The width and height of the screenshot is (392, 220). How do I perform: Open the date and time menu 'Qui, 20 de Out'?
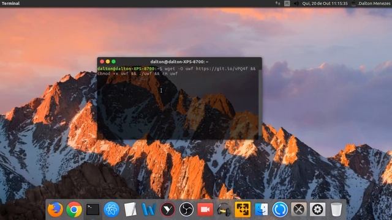coord(325,3)
